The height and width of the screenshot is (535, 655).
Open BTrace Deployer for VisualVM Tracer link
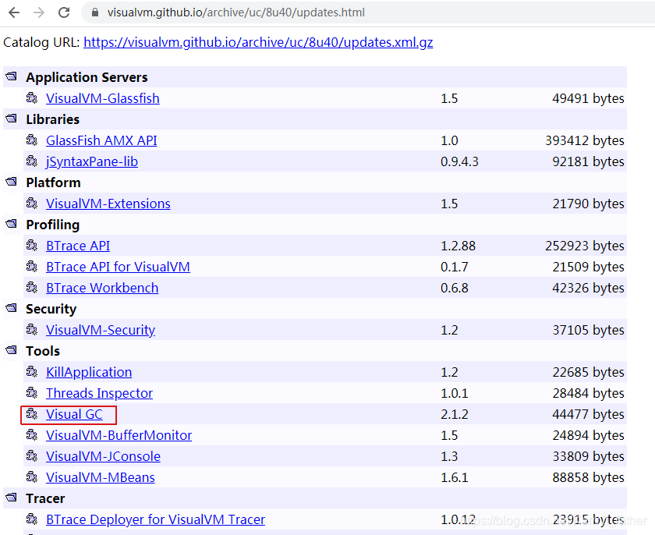pyautogui.click(x=155, y=519)
